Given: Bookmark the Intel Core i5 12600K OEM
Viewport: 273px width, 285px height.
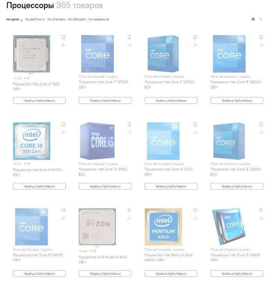Looking at the screenshot, I should [261, 37].
